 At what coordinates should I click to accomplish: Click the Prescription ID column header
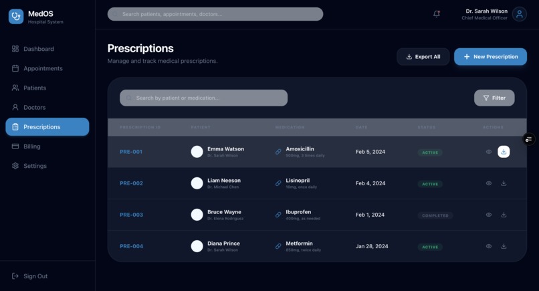coord(140,127)
